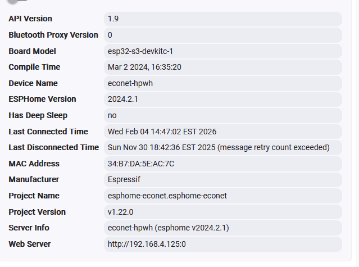Select the ESPHome Version value 2024.2.1
The image size is (359, 267).
point(123,99)
